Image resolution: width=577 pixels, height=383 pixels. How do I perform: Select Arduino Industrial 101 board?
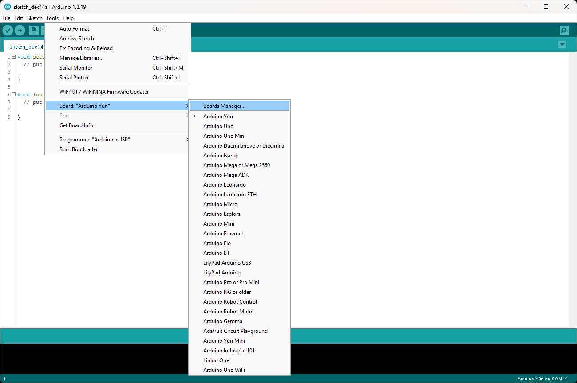point(239,351)
